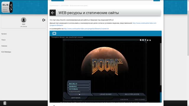
Task: Open the TEST user avatar profile
Action: pyautogui.click(x=24, y=20)
